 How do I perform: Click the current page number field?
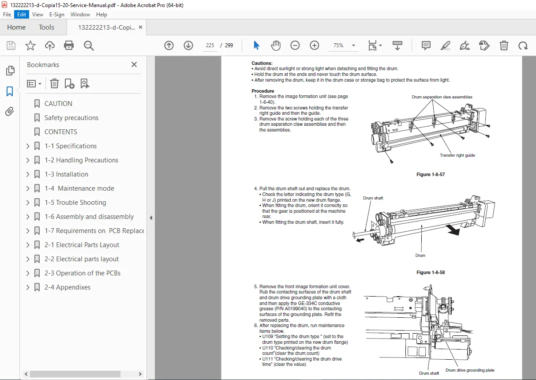(x=210, y=45)
